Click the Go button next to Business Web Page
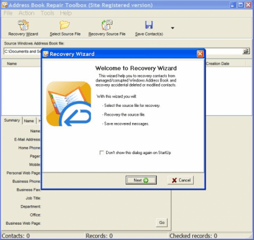This screenshot has width=254, height=240. (x=162, y=223)
